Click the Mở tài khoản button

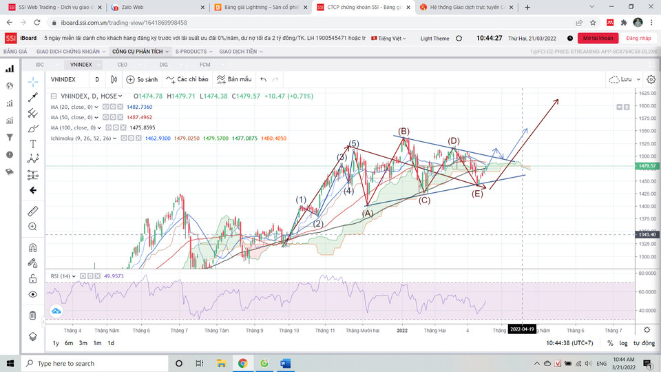click(x=596, y=39)
